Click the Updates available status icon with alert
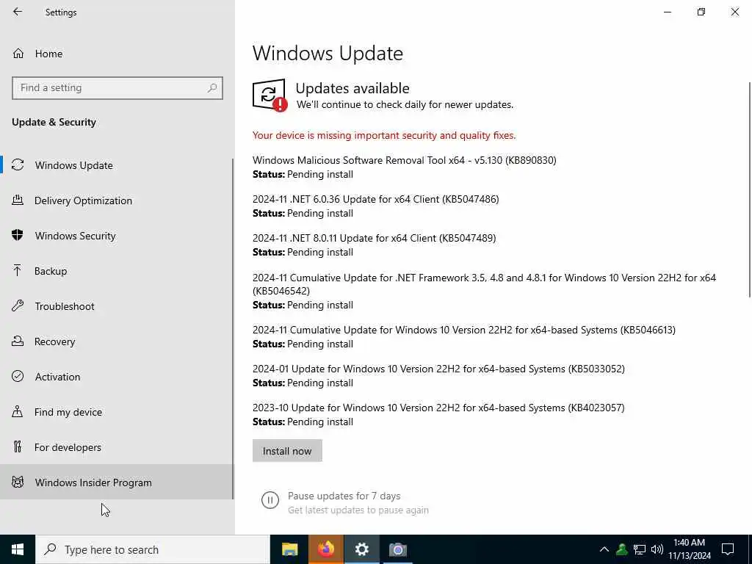752x564 pixels. 270,95
